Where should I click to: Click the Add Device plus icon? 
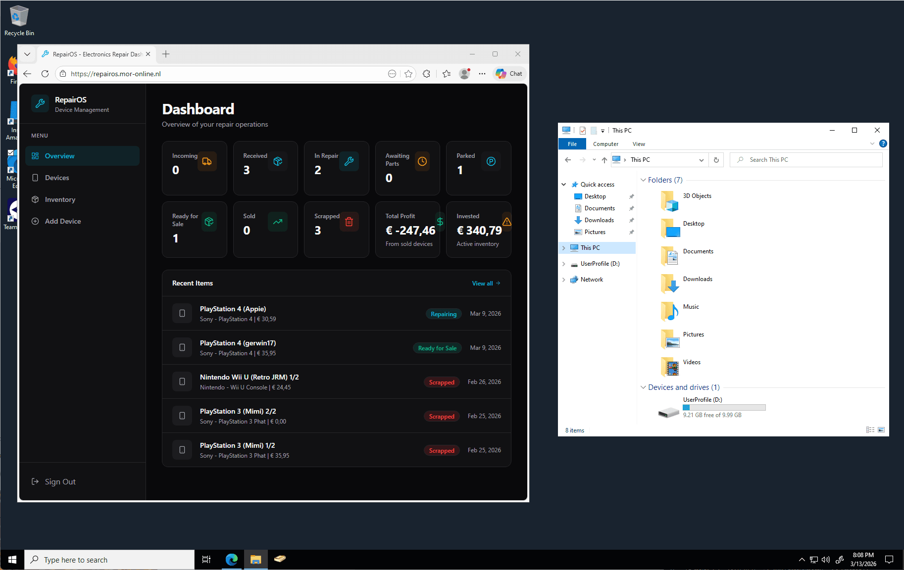[35, 221]
